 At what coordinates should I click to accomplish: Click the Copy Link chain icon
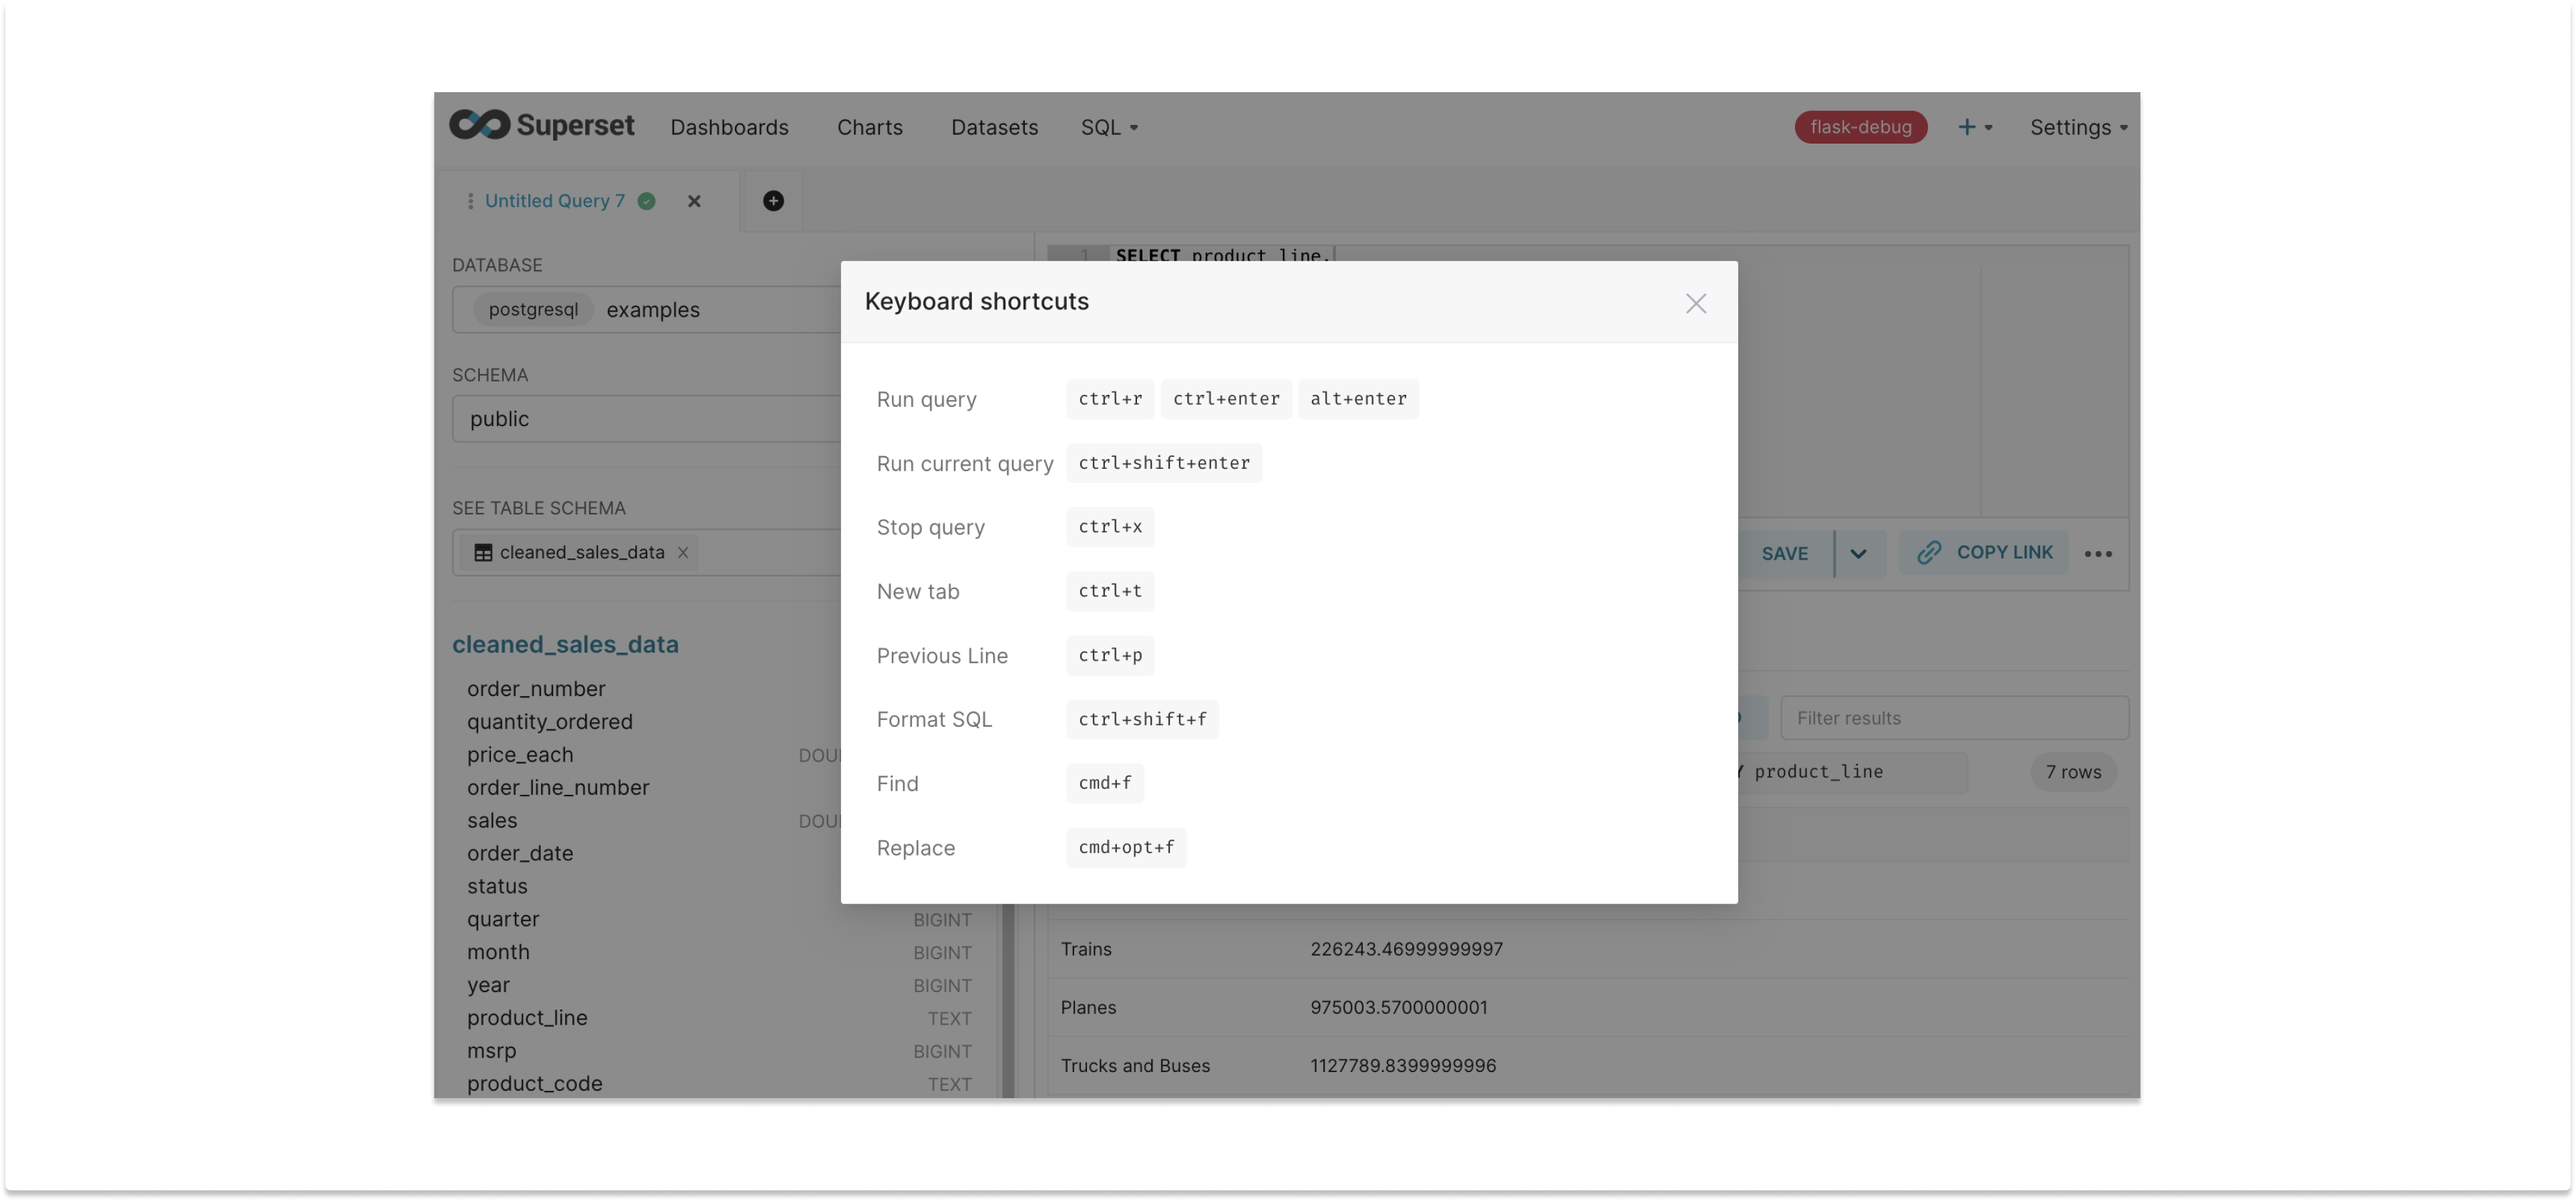pos(1929,553)
